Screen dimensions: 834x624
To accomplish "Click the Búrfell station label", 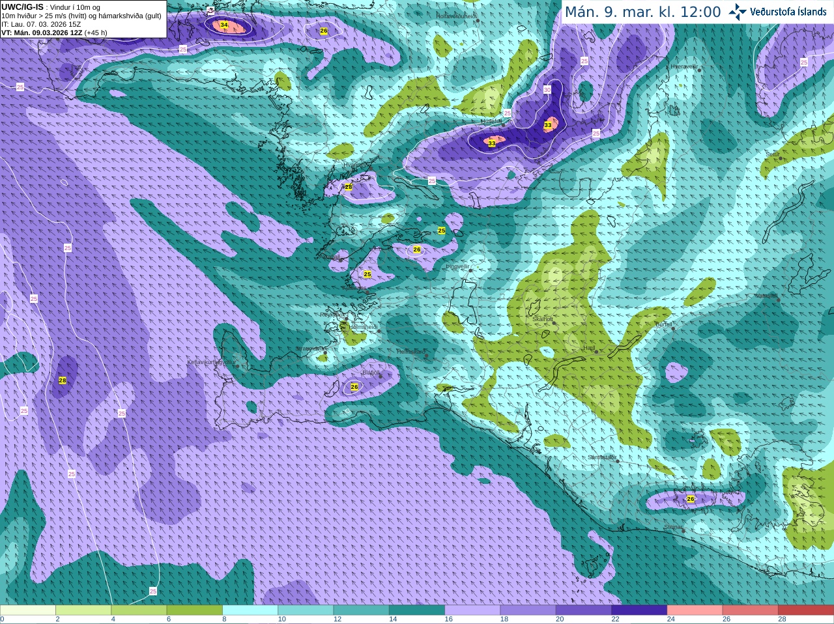I will click(x=664, y=324).
